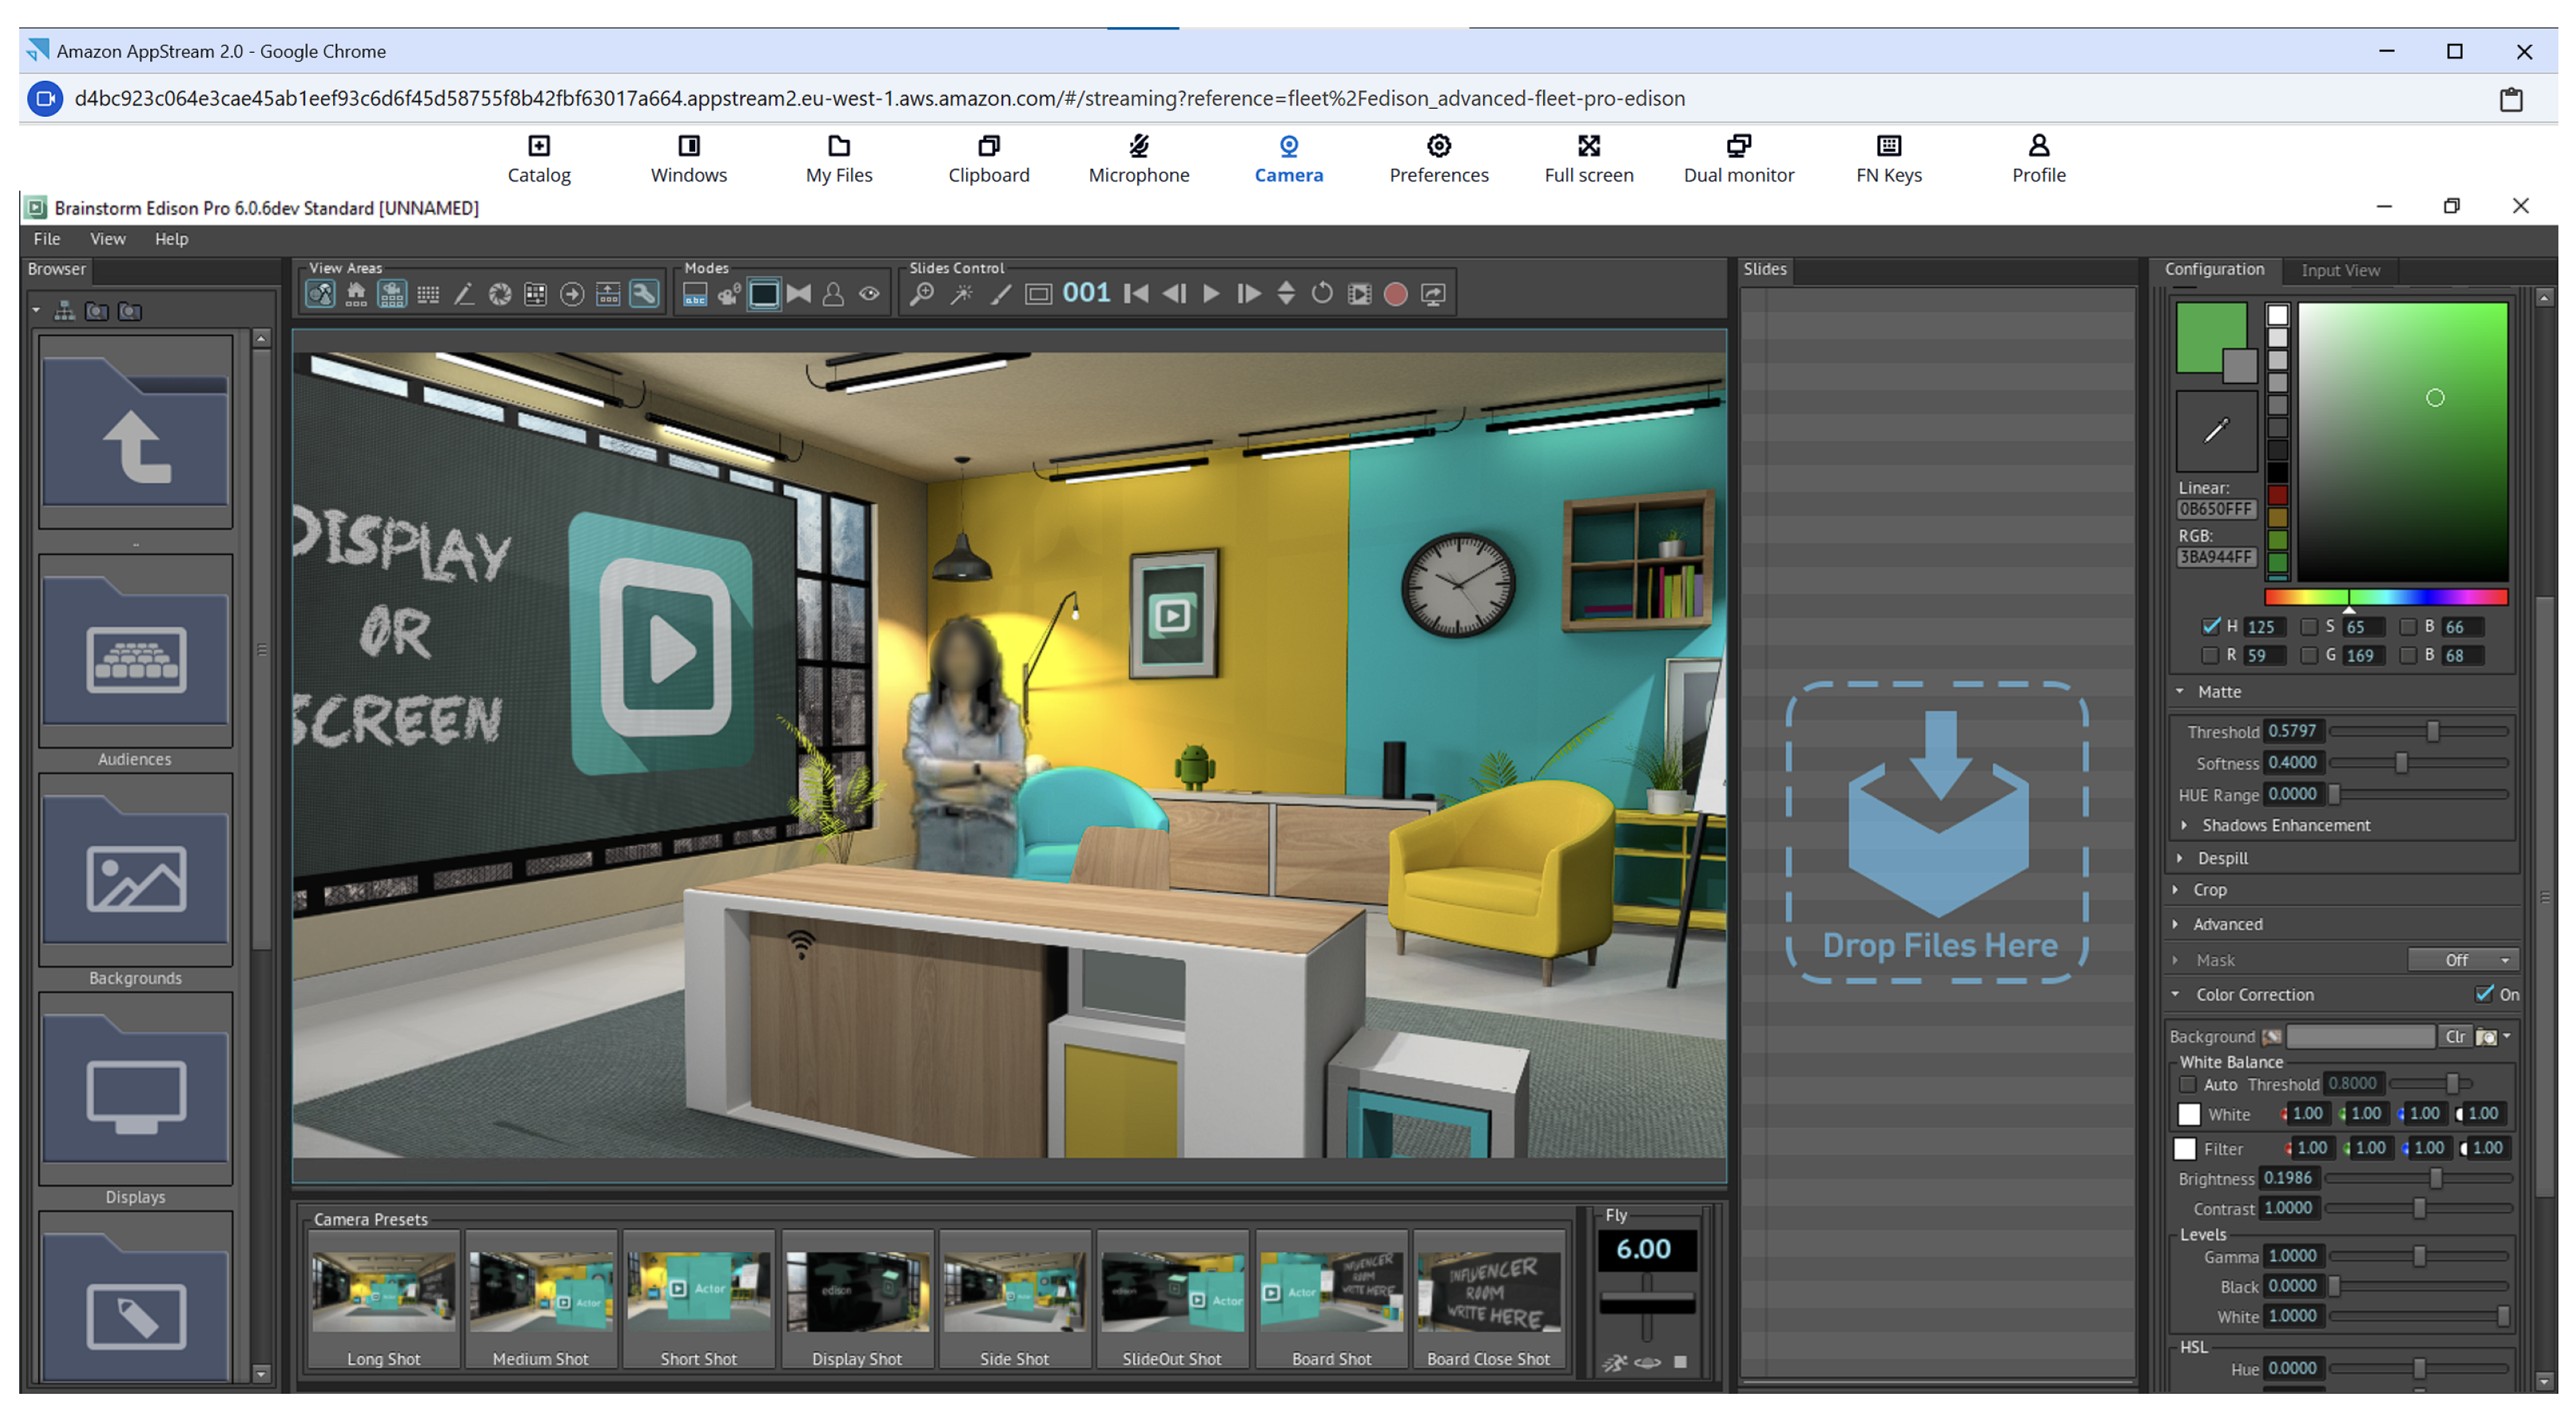Screen dimensions: 2576x1413
Task: Enable Auto white balance checkbox
Action: pyautogui.click(x=2188, y=1084)
